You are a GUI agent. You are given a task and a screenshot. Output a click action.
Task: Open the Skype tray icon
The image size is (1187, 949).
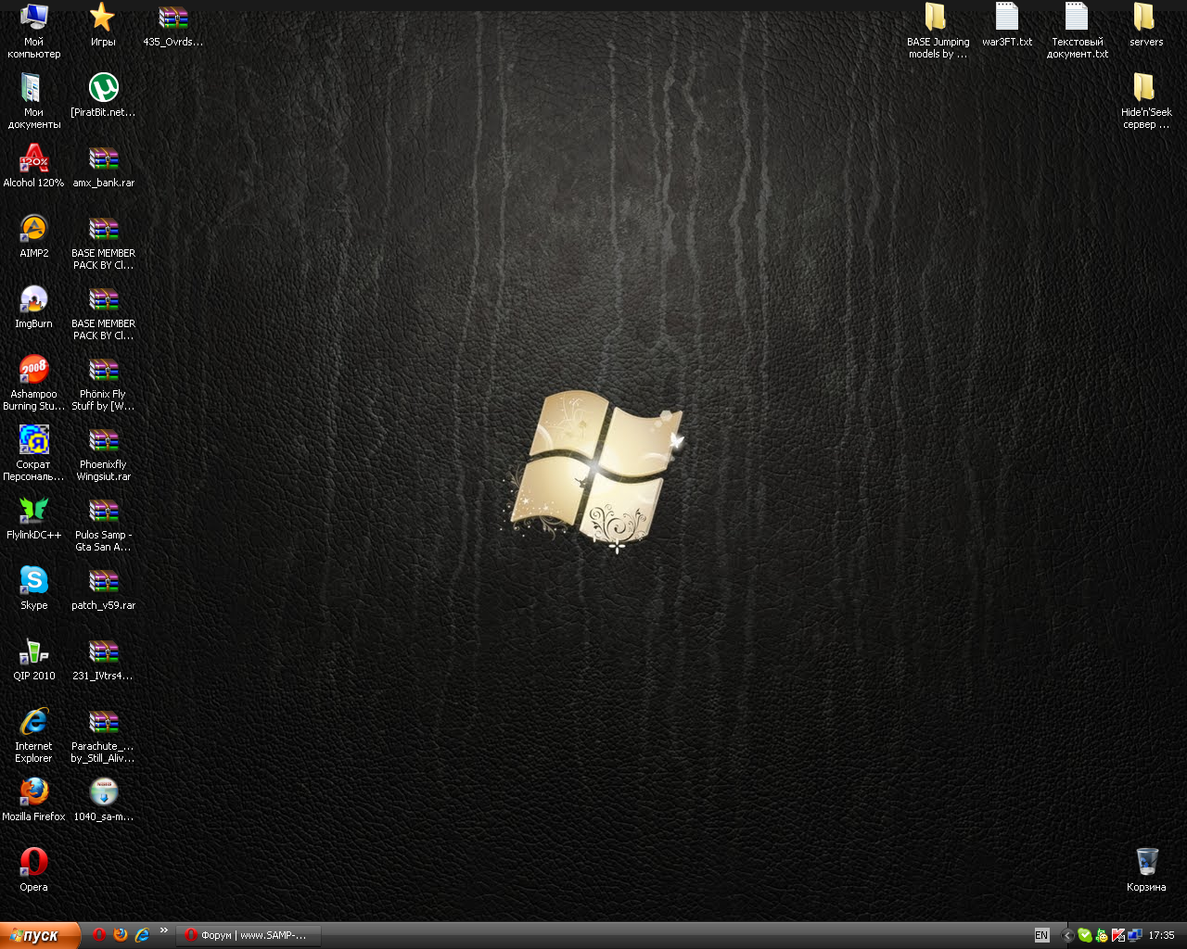tap(1084, 935)
